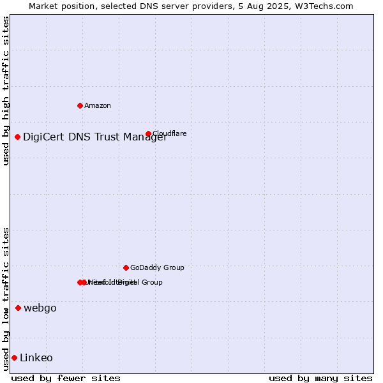Click the 'used by low traffic sites' label
Screen dimensions: 383x383
6,299
